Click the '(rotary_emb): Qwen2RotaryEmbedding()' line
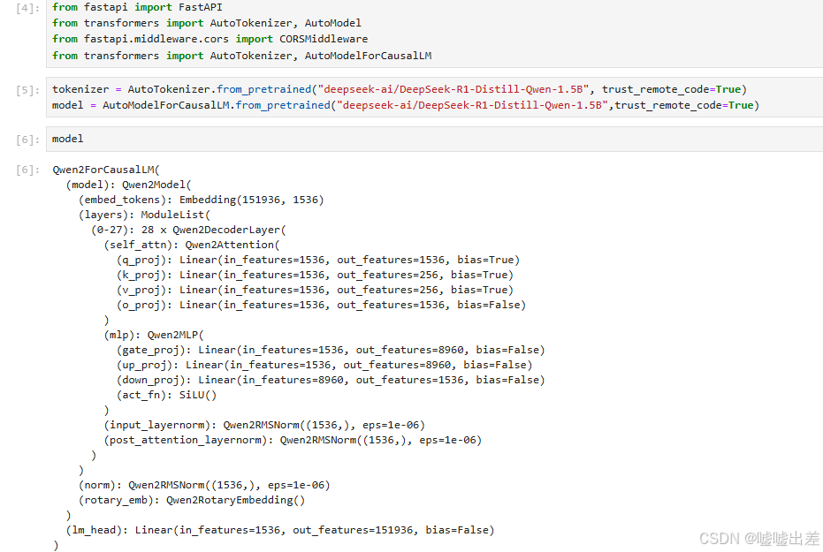The width and height of the screenshot is (823, 552). click(x=192, y=501)
